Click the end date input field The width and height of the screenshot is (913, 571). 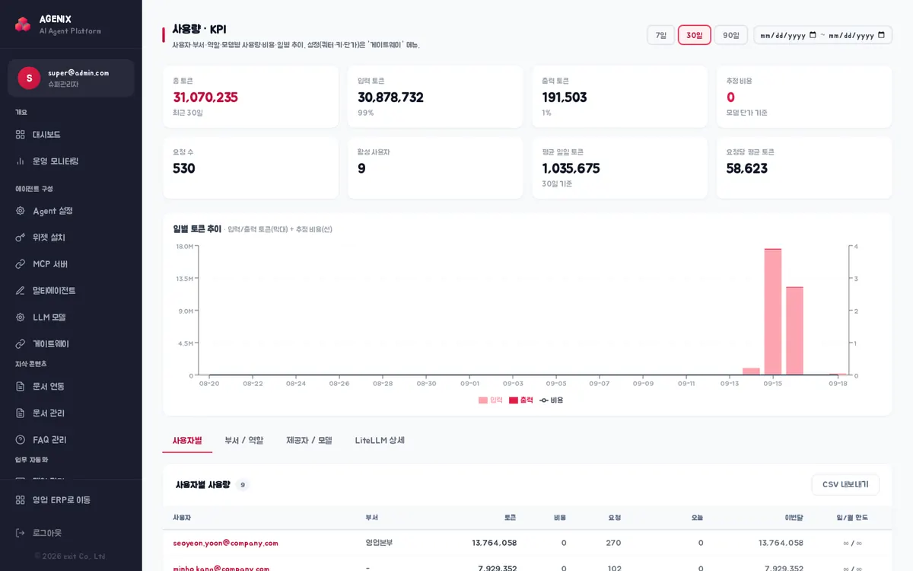(857, 35)
